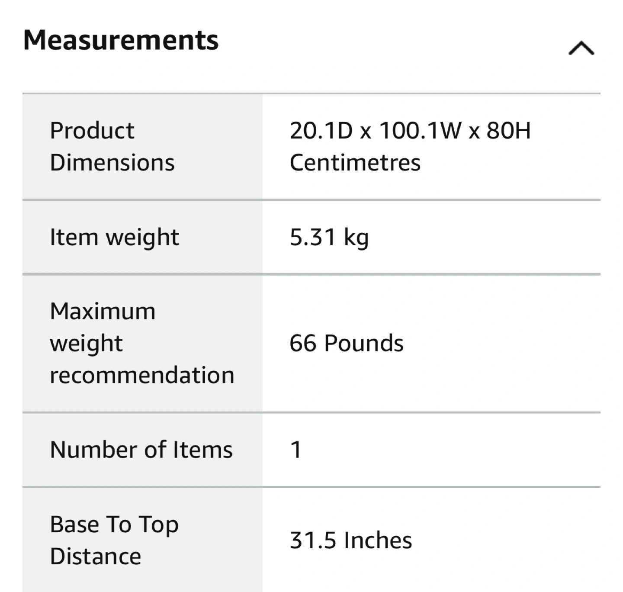623x592 pixels.
Task: Tap the 66 Pounds value
Action: [x=347, y=343]
